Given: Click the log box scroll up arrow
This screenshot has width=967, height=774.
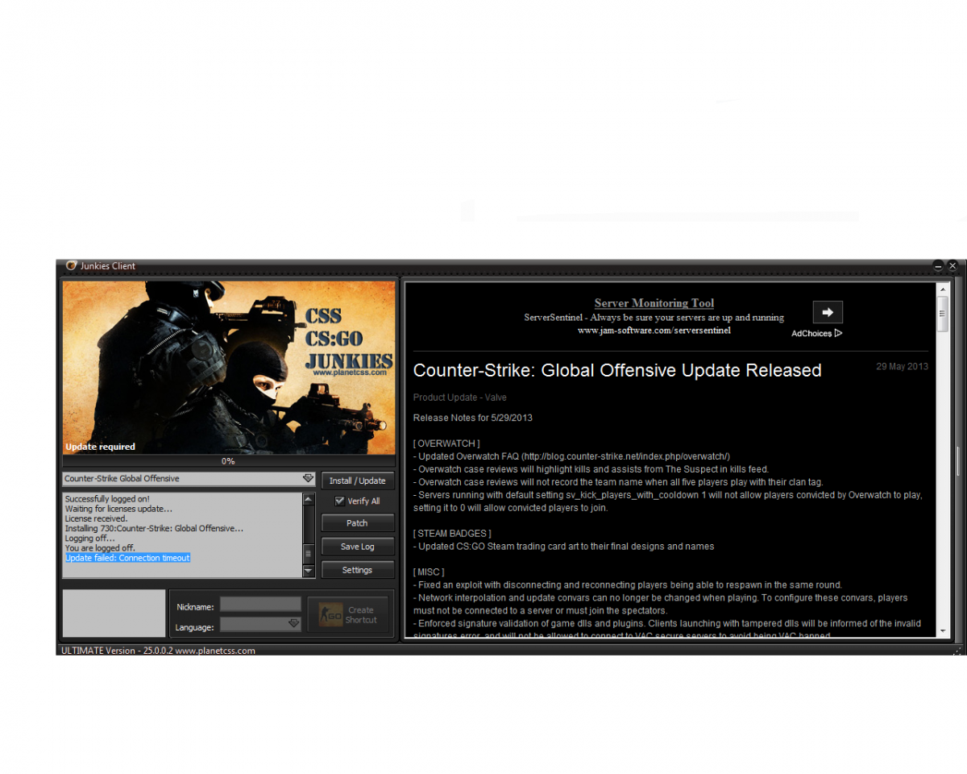Looking at the screenshot, I should pyautogui.click(x=309, y=499).
